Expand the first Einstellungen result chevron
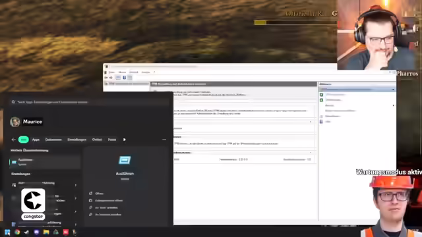Image resolution: width=422 pixels, height=237 pixels. [x=76, y=185]
